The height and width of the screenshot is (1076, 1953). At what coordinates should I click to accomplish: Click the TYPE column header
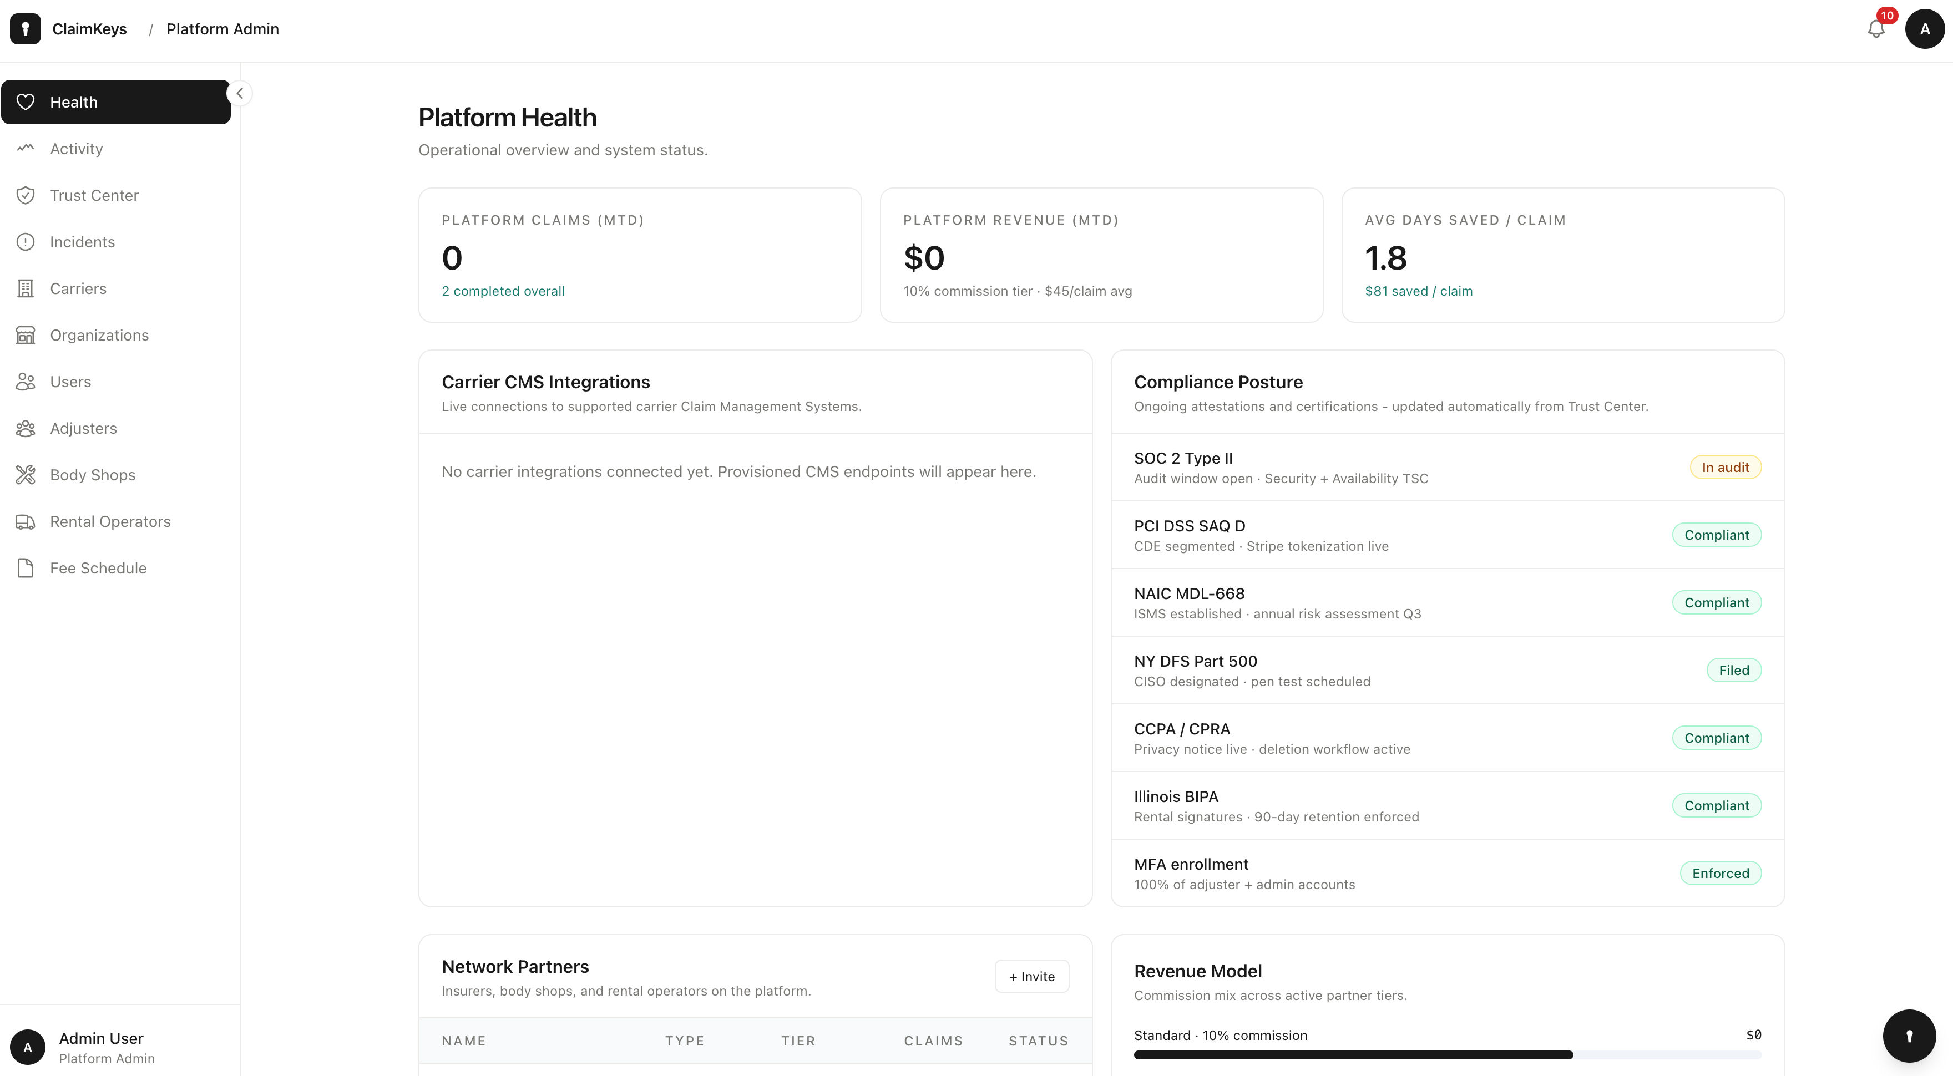tap(685, 1041)
